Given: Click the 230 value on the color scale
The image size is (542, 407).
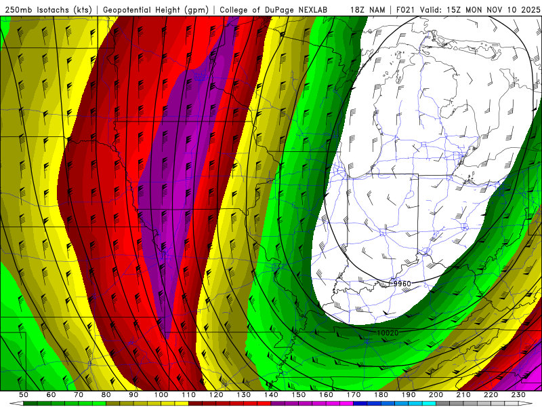Looking at the screenshot, I should click(x=518, y=395).
